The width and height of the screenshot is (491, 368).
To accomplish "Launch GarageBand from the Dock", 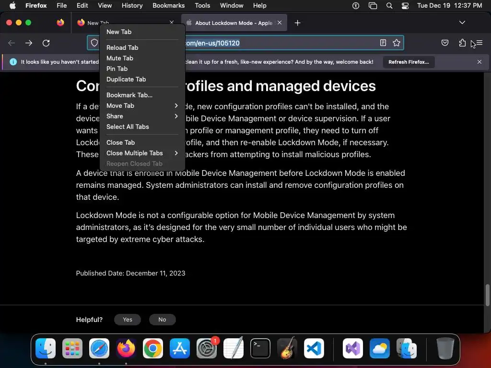I will [287, 348].
